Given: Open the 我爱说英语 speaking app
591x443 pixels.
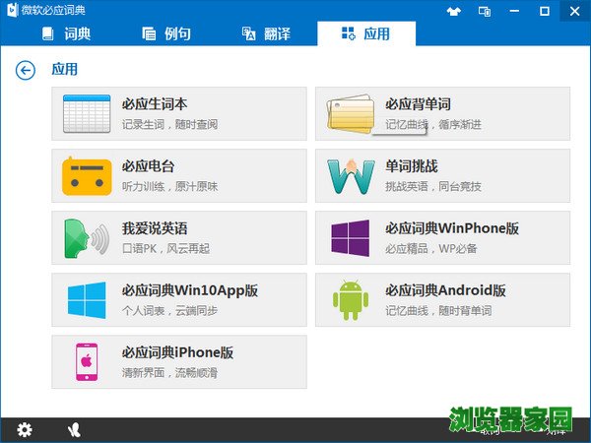Looking at the screenshot, I should [178, 237].
